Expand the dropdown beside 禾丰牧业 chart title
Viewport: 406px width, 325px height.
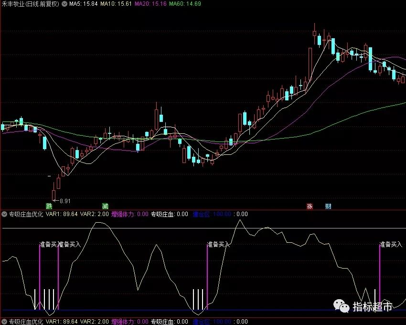(65, 4)
